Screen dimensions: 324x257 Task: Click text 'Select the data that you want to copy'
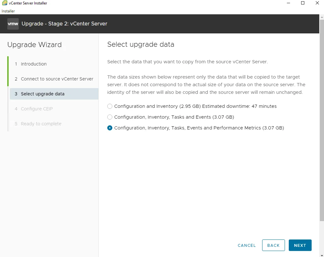pos(150,62)
